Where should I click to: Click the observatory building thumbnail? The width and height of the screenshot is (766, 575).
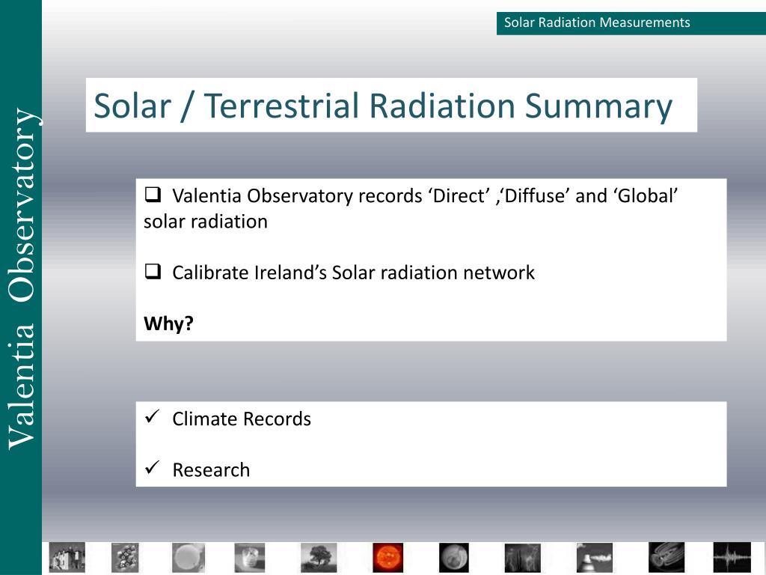pyautogui.click(x=67, y=557)
